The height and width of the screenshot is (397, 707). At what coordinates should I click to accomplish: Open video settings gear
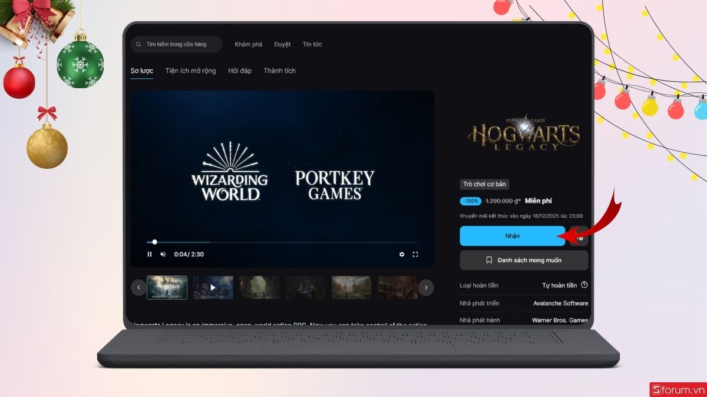[x=402, y=254]
